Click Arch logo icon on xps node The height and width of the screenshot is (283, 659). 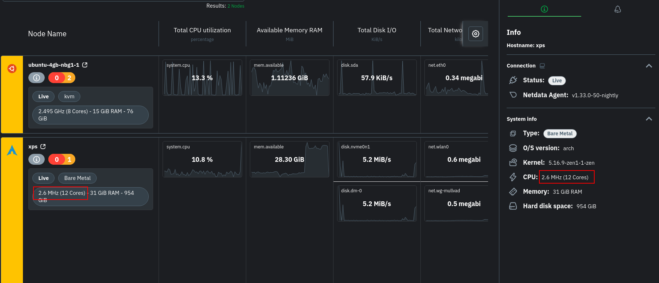(x=12, y=150)
